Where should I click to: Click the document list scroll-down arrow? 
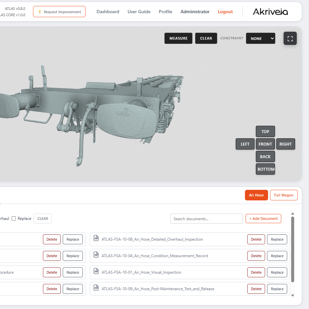[x=292, y=295]
